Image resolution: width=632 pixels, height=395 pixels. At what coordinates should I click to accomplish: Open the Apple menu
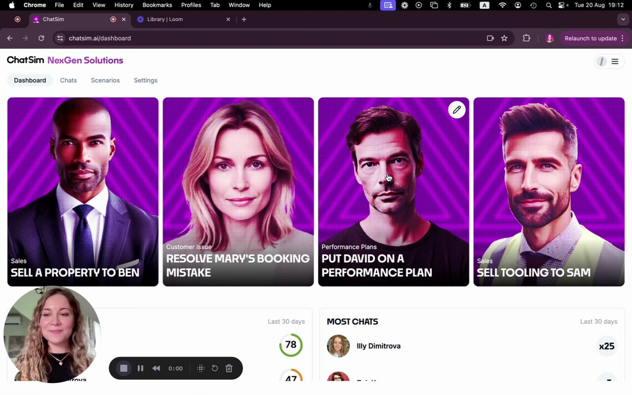(x=12, y=5)
